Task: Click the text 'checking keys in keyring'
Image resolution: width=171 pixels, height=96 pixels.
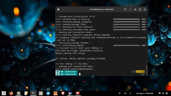Action: click(x=76, y=19)
